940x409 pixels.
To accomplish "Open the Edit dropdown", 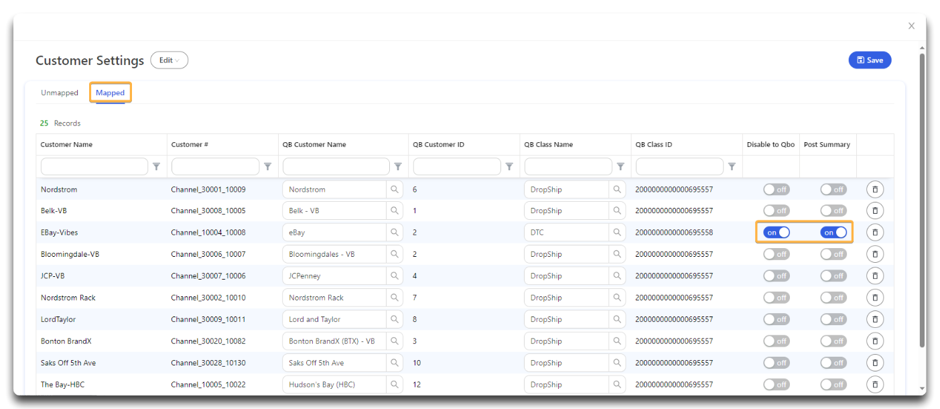I will (x=170, y=60).
